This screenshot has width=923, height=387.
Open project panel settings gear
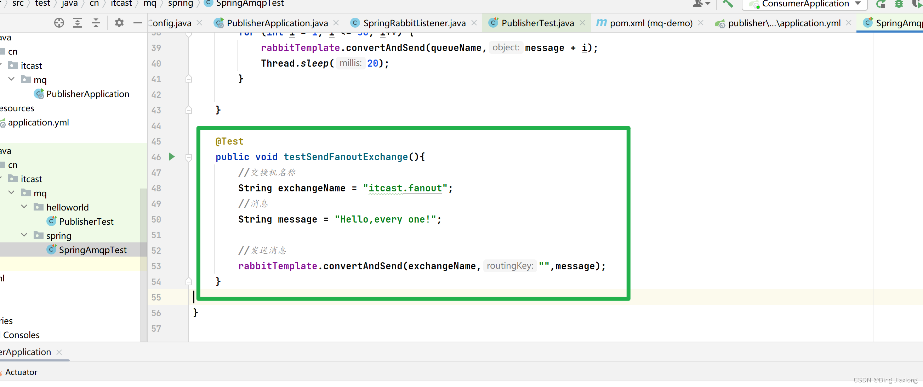[x=119, y=23]
